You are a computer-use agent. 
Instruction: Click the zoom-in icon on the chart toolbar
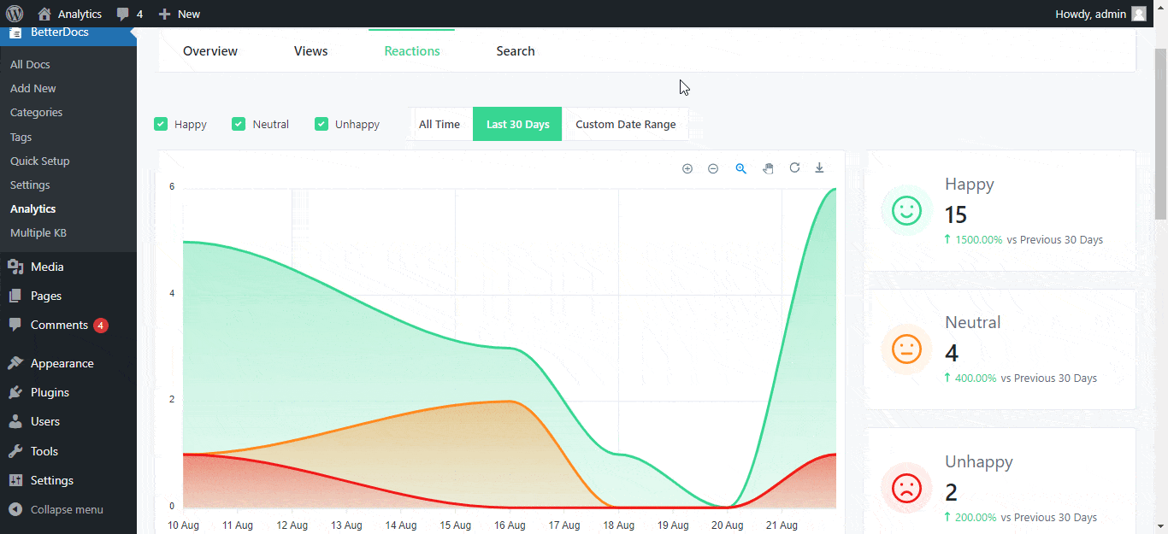[687, 168]
